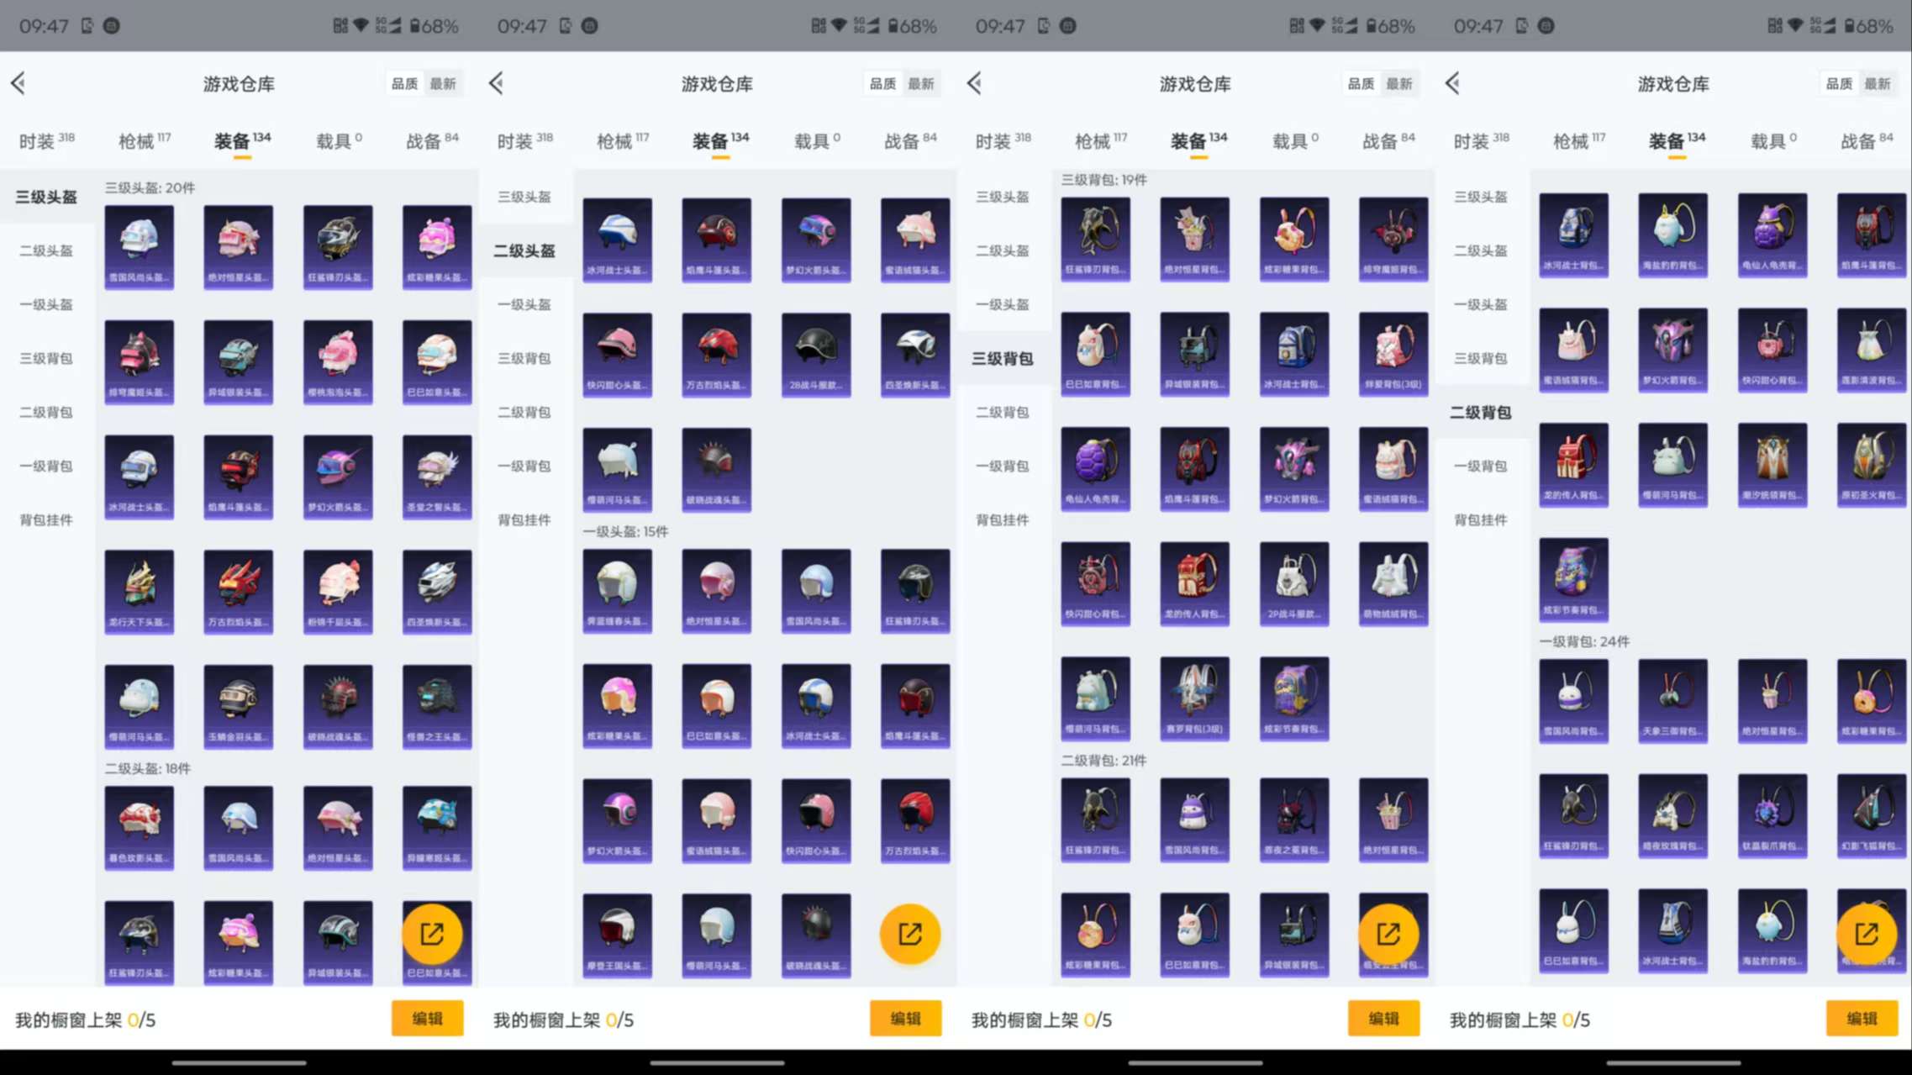1912x1075 pixels.
Task: Select the bold highlighted 三级头盔 sidebar category
Action: tap(46, 197)
